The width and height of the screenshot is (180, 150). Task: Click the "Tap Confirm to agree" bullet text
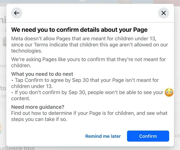[x=85, y=83]
